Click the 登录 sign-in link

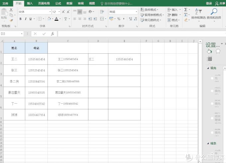point(209,3)
